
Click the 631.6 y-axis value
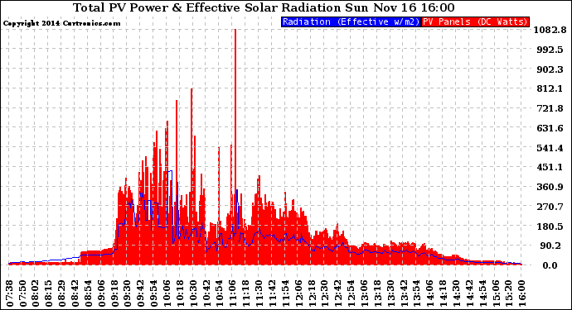(550, 128)
